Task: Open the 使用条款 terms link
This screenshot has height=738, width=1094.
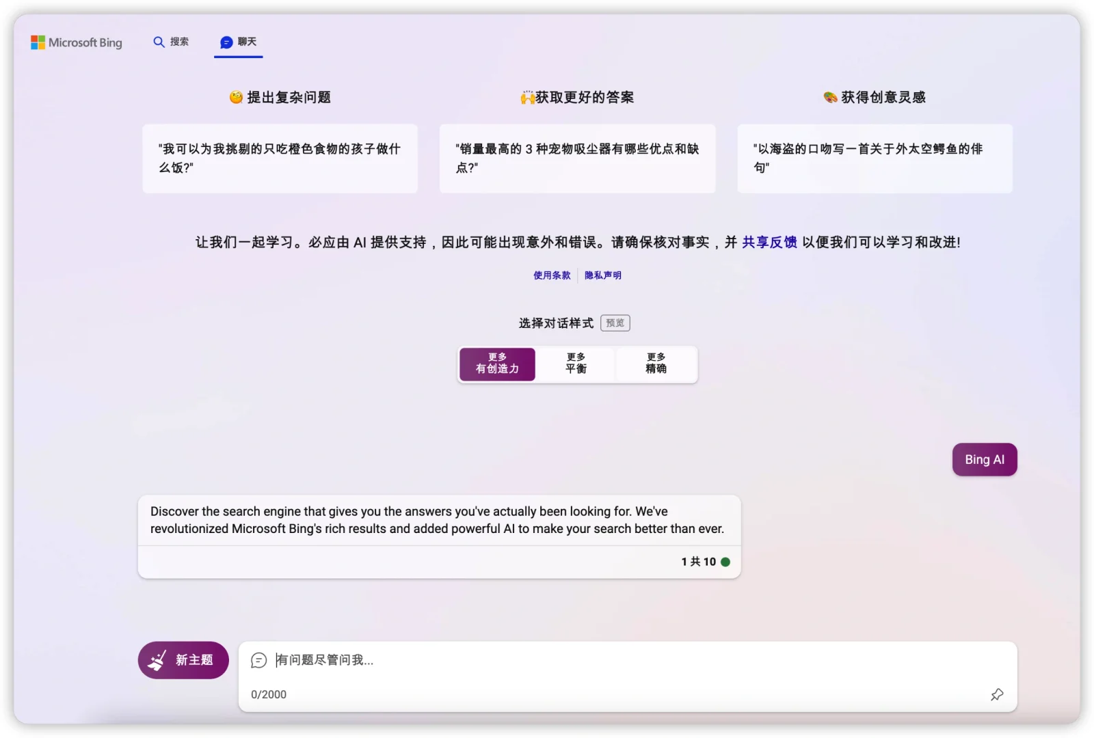Action: (552, 275)
